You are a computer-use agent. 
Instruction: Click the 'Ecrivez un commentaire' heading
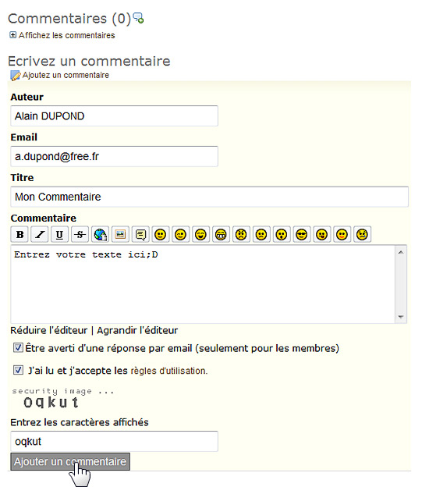click(x=89, y=61)
